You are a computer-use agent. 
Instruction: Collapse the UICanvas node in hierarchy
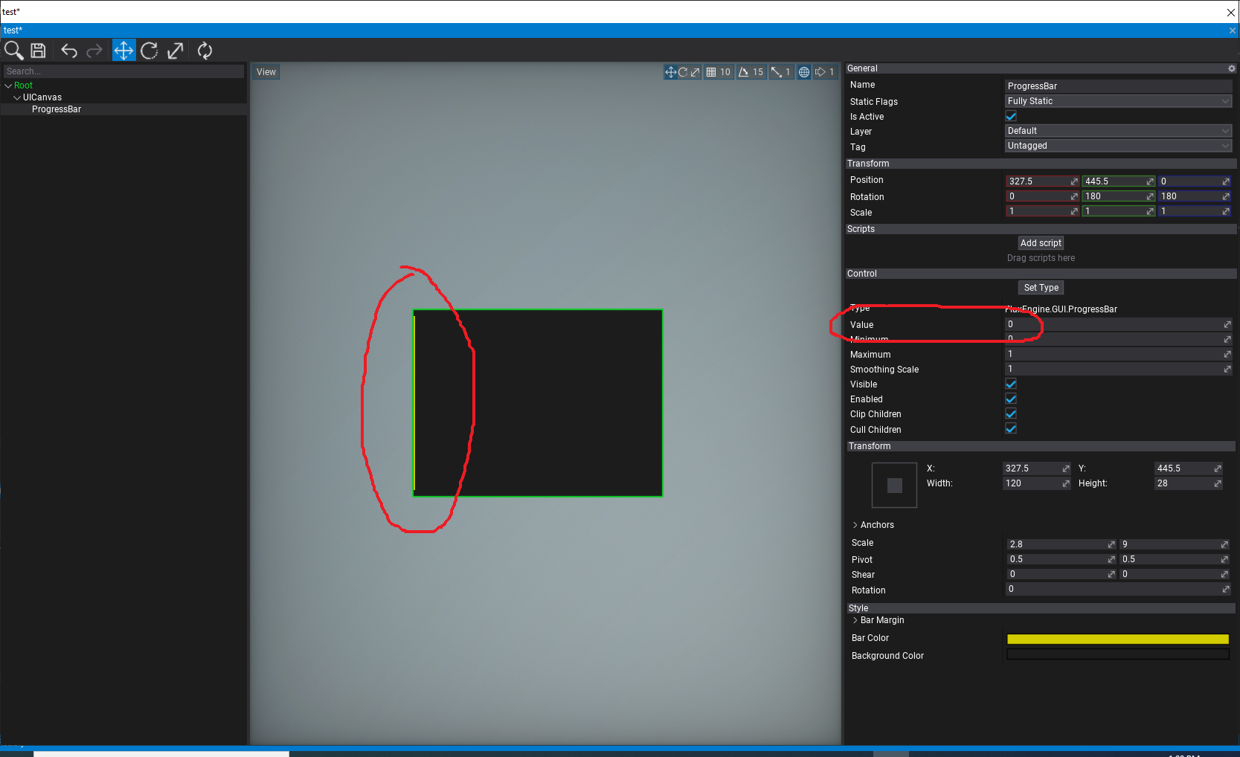tap(16, 97)
